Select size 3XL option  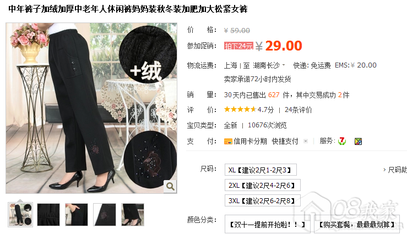(262, 200)
